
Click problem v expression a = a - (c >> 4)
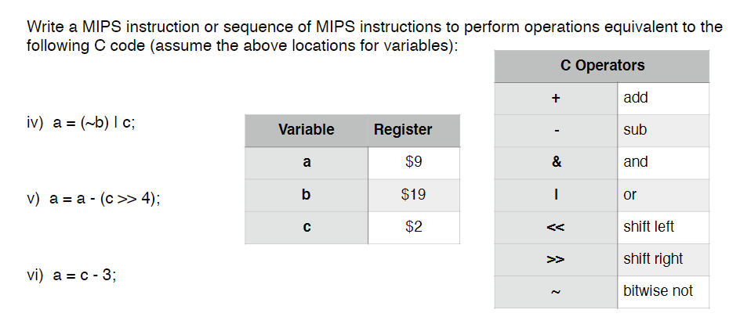(105, 200)
